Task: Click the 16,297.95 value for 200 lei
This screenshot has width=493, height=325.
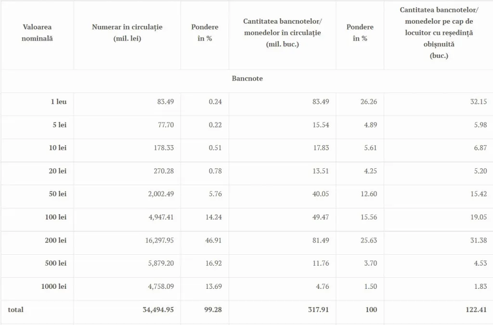Action: 159,240
